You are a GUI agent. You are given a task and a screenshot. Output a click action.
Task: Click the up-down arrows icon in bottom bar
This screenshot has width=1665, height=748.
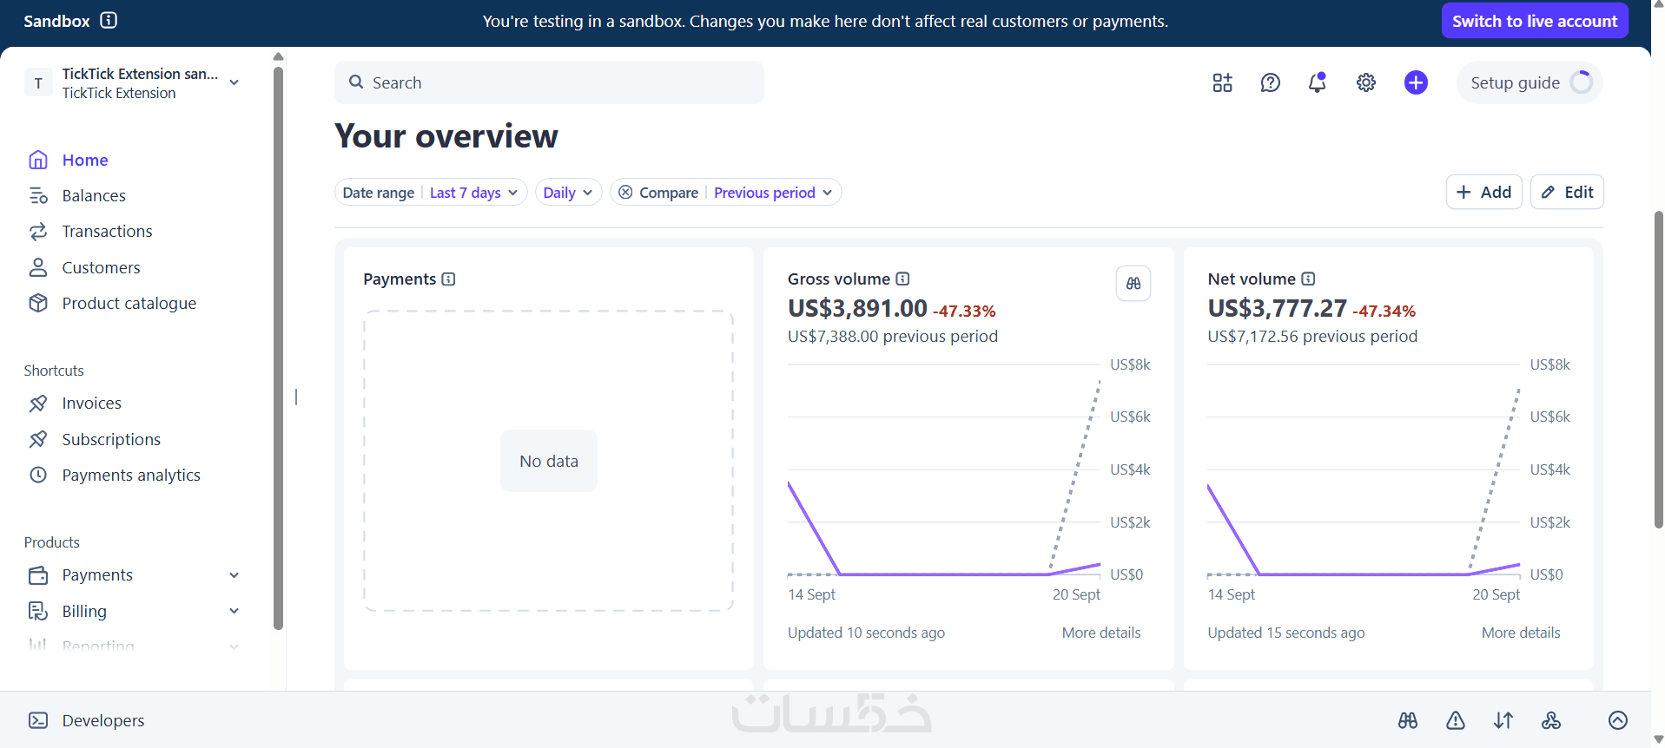click(x=1503, y=720)
